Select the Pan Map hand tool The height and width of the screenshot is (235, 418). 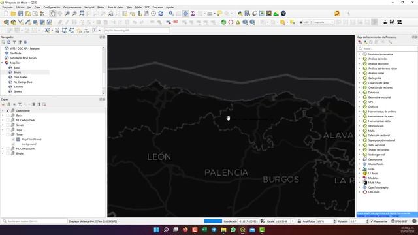pos(53,14)
